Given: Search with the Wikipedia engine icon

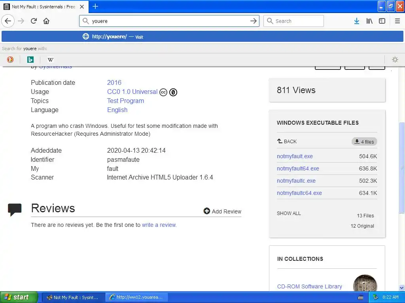Looking at the screenshot, I should click(x=50, y=60).
